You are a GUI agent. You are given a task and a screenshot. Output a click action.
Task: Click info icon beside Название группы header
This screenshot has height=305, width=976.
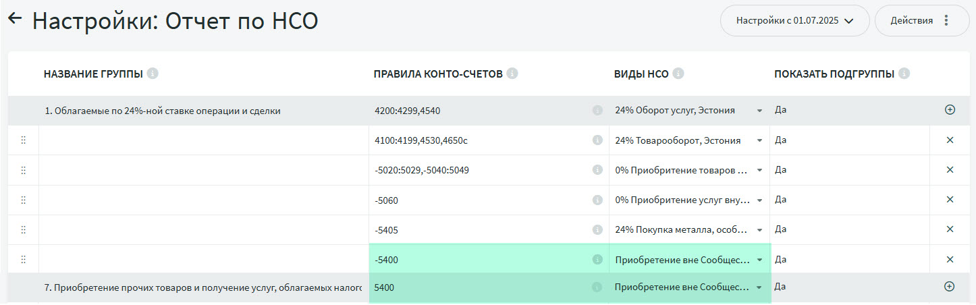(x=153, y=74)
